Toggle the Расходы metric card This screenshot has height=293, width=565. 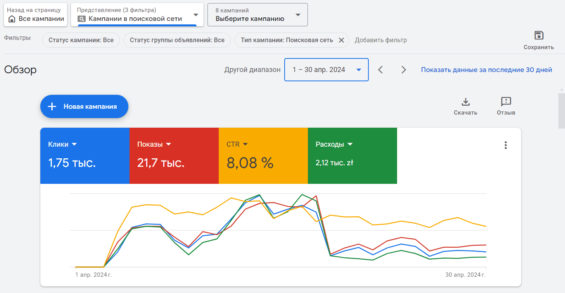point(352,156)
